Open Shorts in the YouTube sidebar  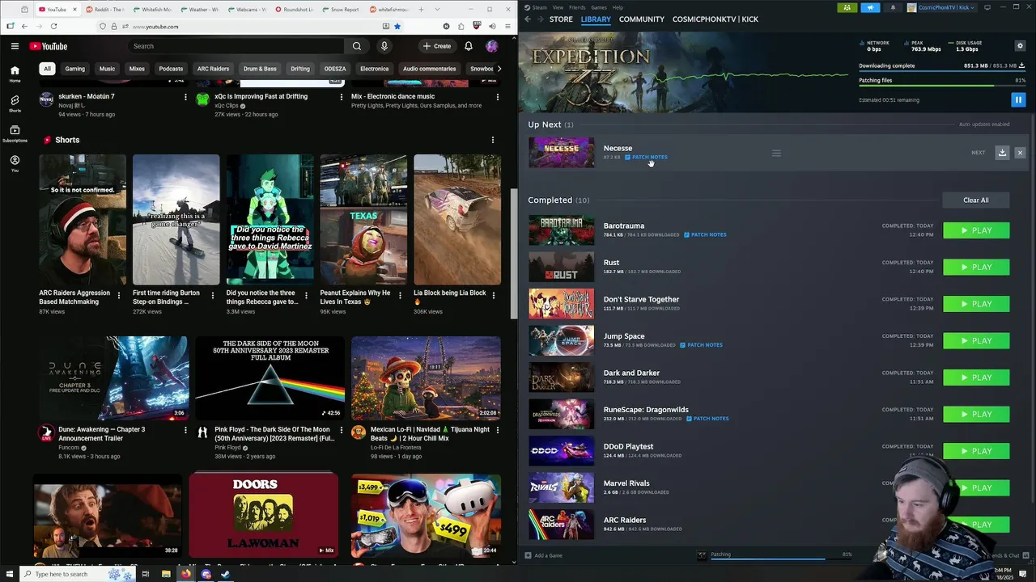click(15, 103)
